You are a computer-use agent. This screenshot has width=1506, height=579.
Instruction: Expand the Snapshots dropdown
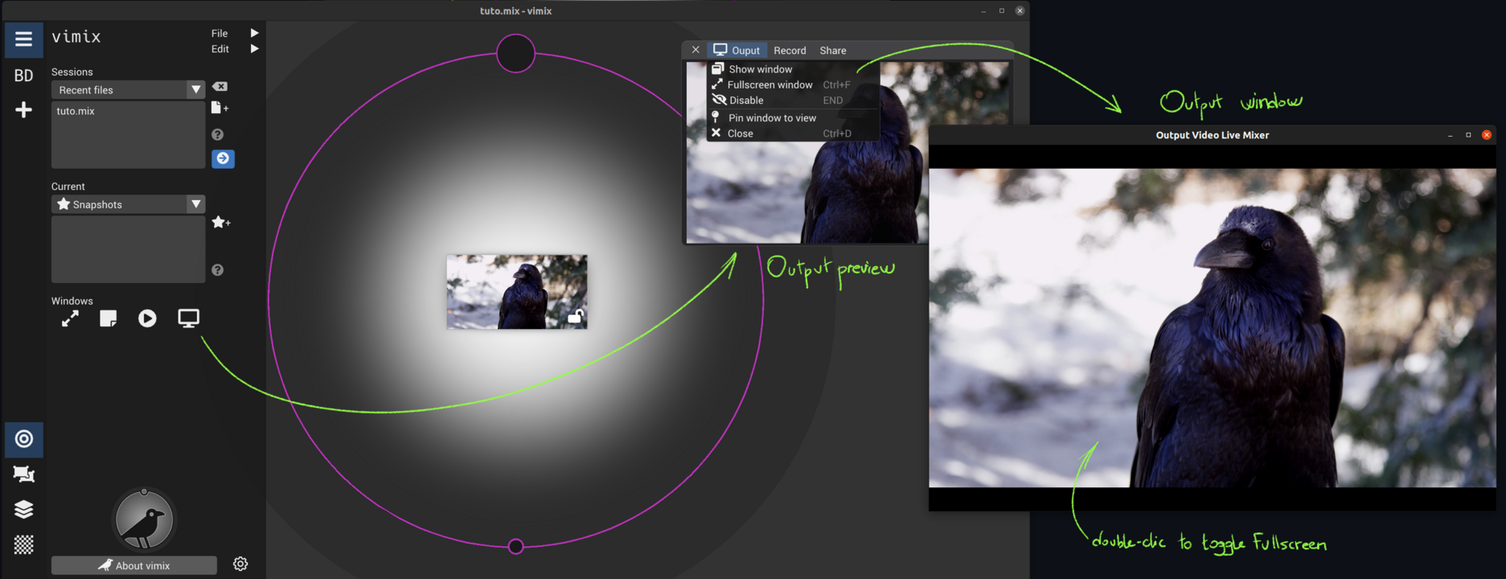[195, 204]
